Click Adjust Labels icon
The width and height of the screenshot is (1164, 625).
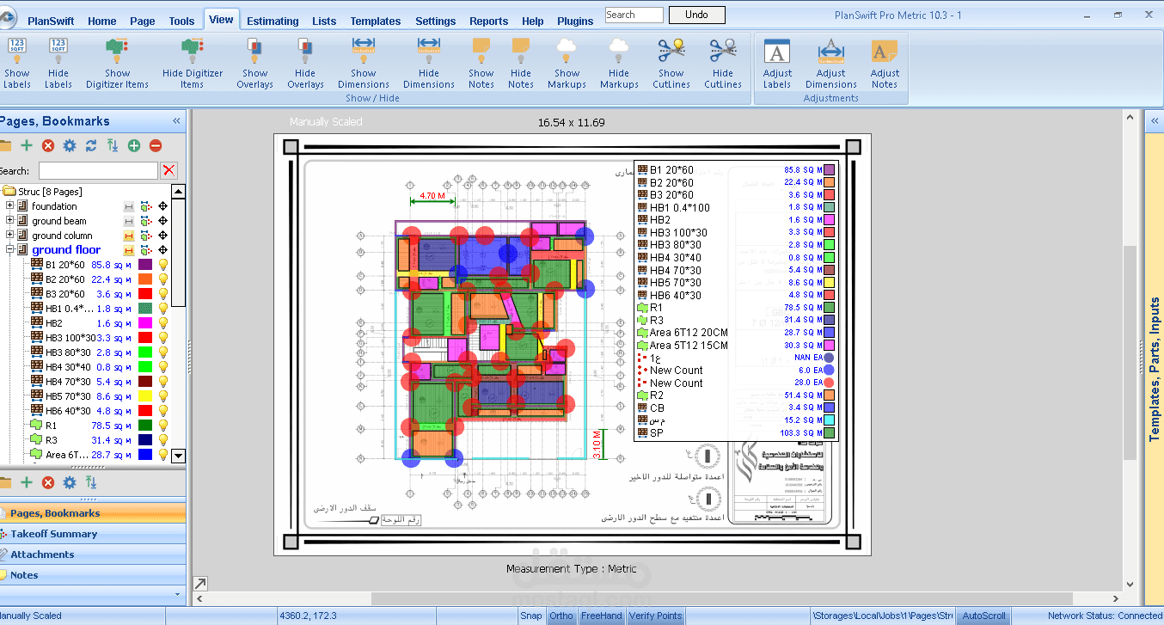pos(777,52)
